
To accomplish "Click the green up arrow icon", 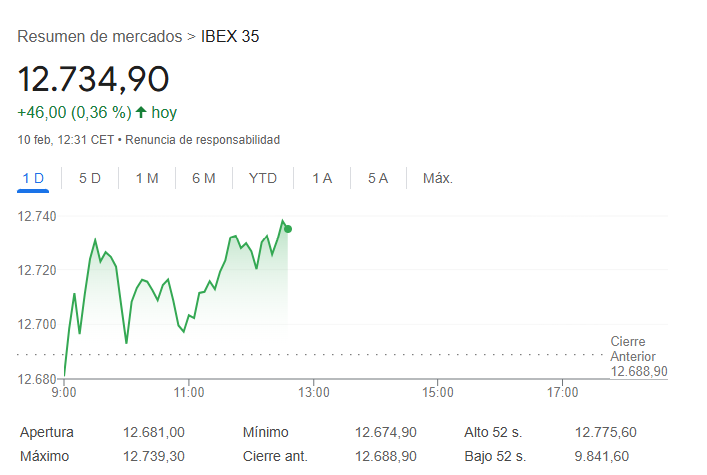I will click(141, 112).
